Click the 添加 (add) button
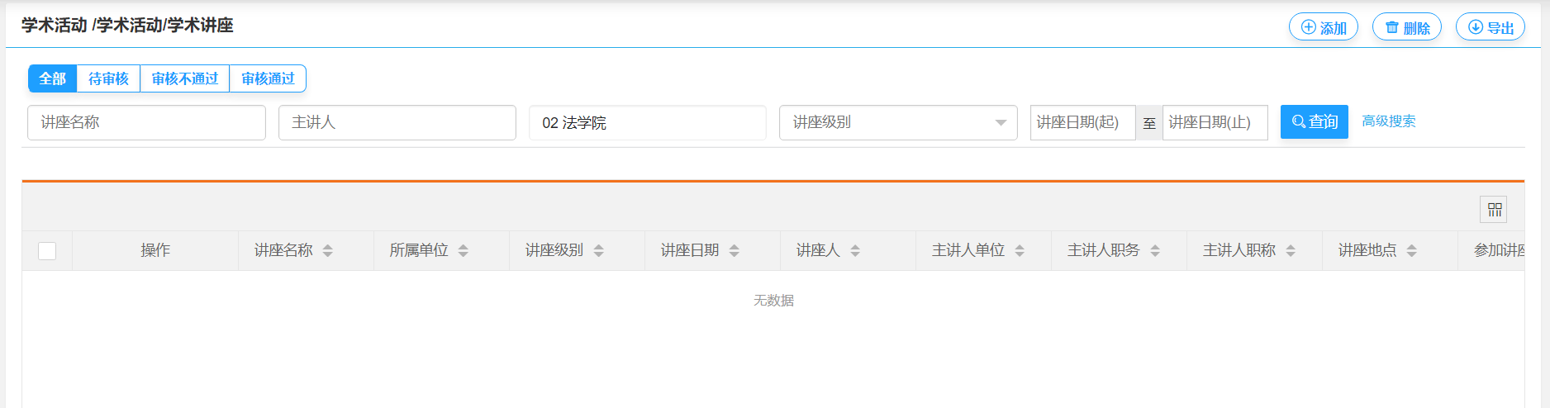 pyautogui.click(x=1323, y=27)
